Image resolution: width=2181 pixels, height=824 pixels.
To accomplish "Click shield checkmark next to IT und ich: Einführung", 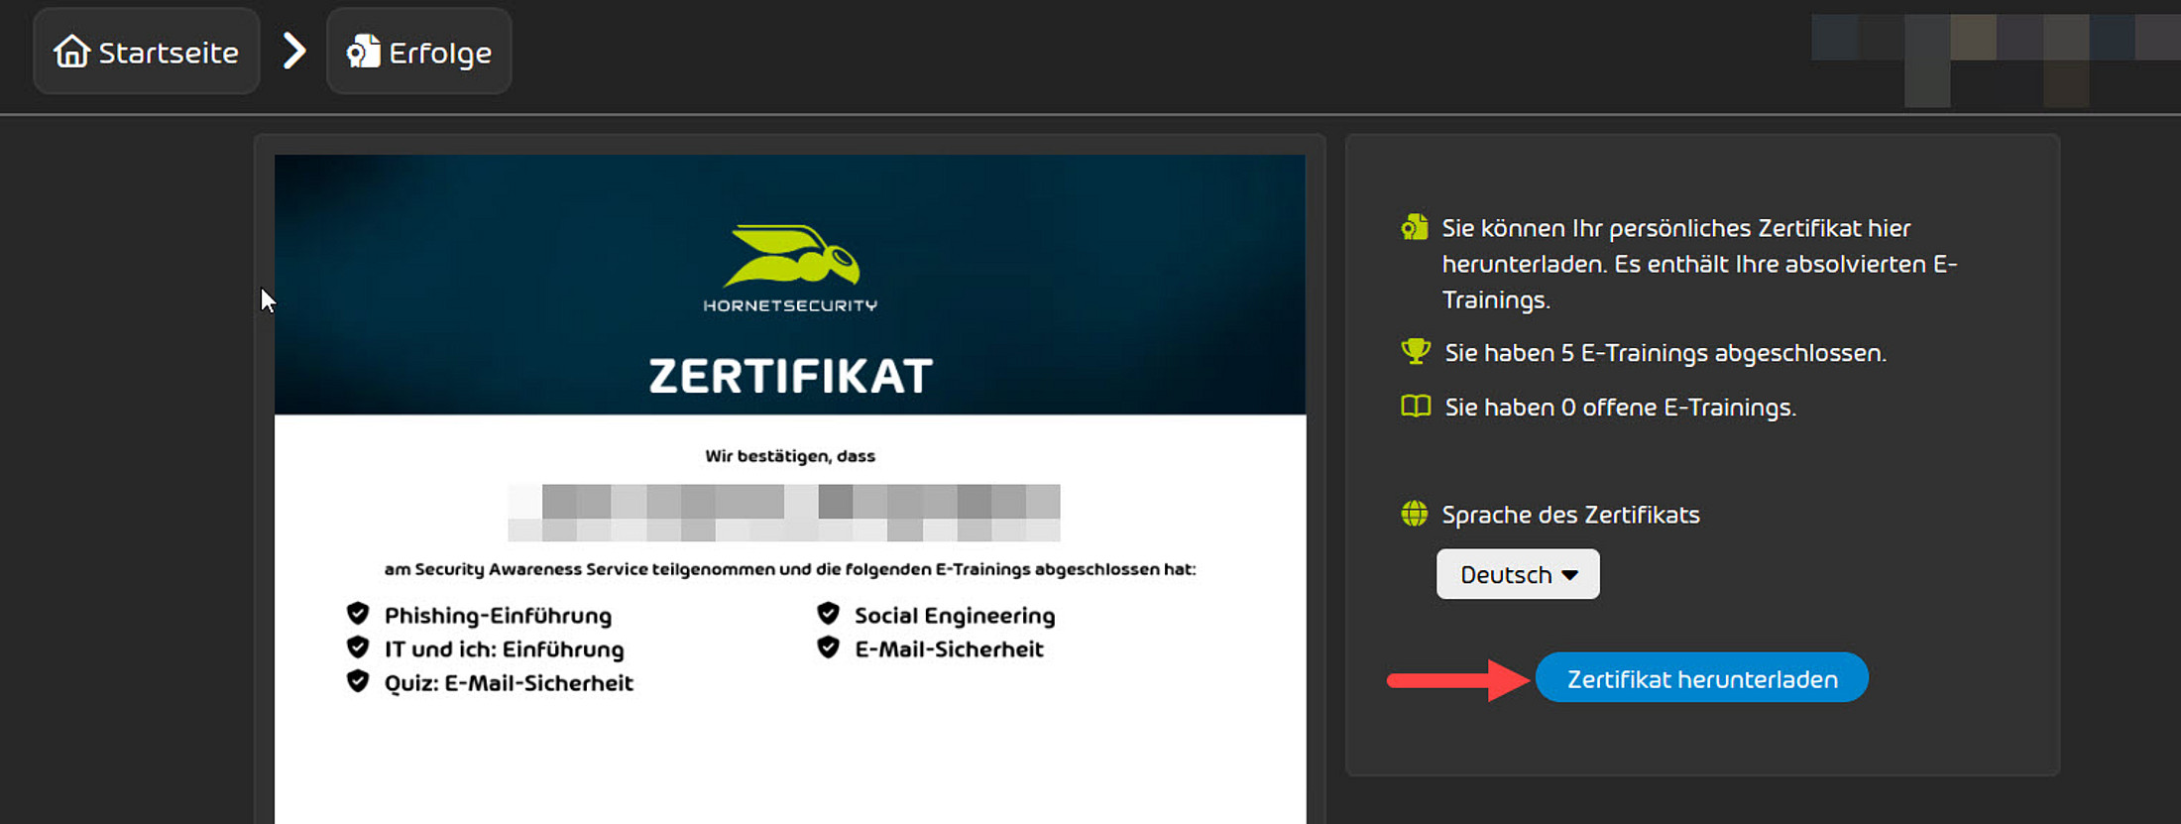I will coord(358,648).
